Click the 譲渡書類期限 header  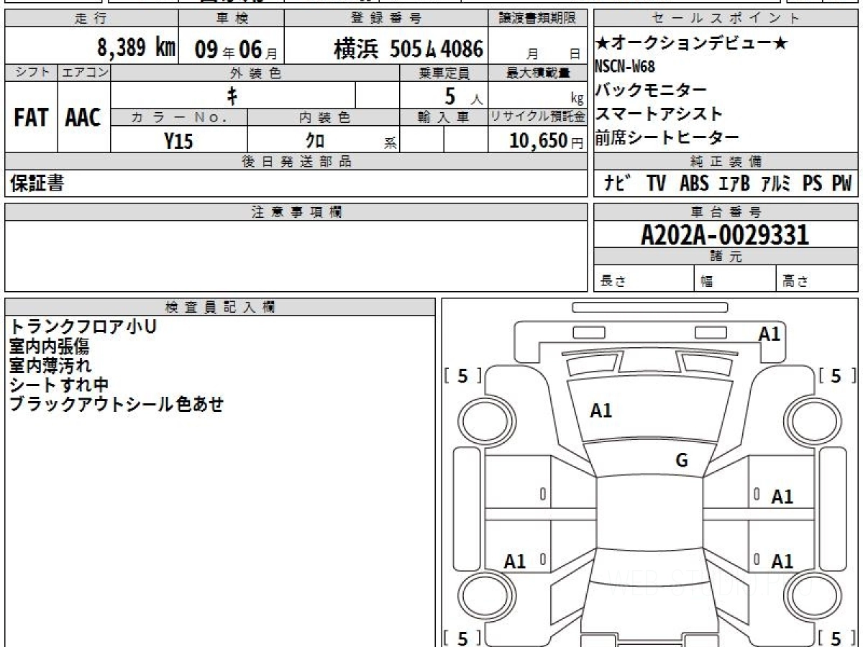pyautogui.click(x=538, y=18)
